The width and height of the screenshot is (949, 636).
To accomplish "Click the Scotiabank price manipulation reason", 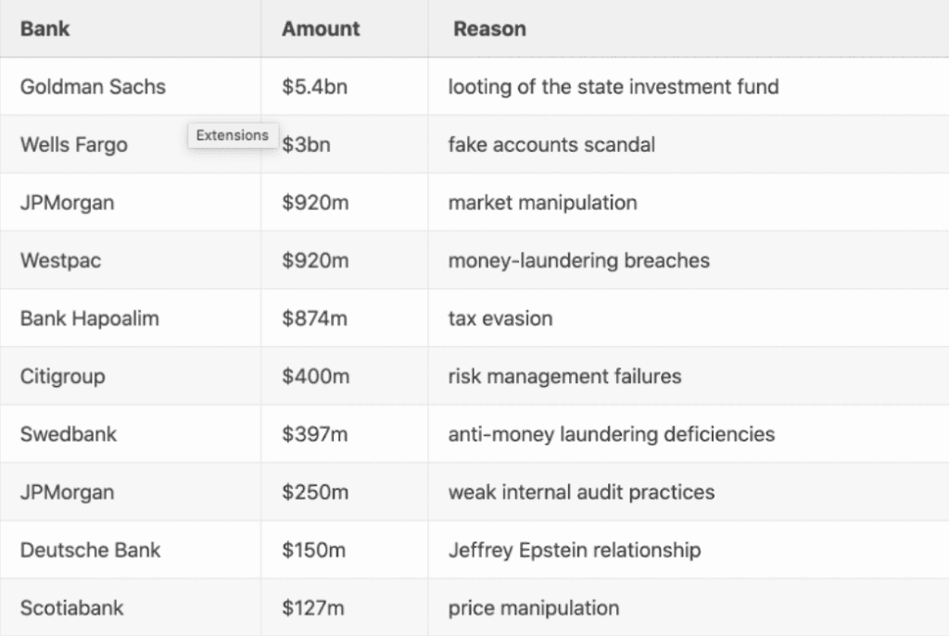I will (x=533, y=607).
